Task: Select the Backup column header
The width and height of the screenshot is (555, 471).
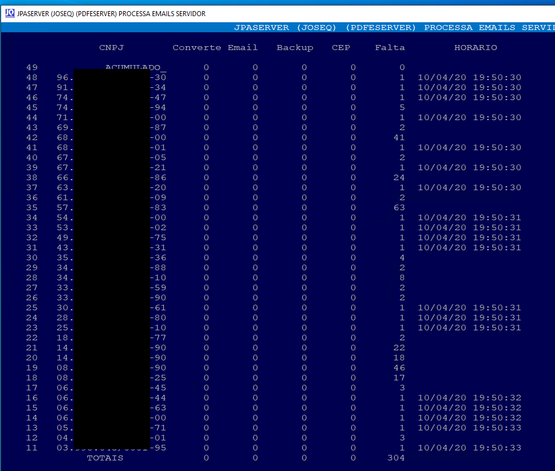Action: 294,48
